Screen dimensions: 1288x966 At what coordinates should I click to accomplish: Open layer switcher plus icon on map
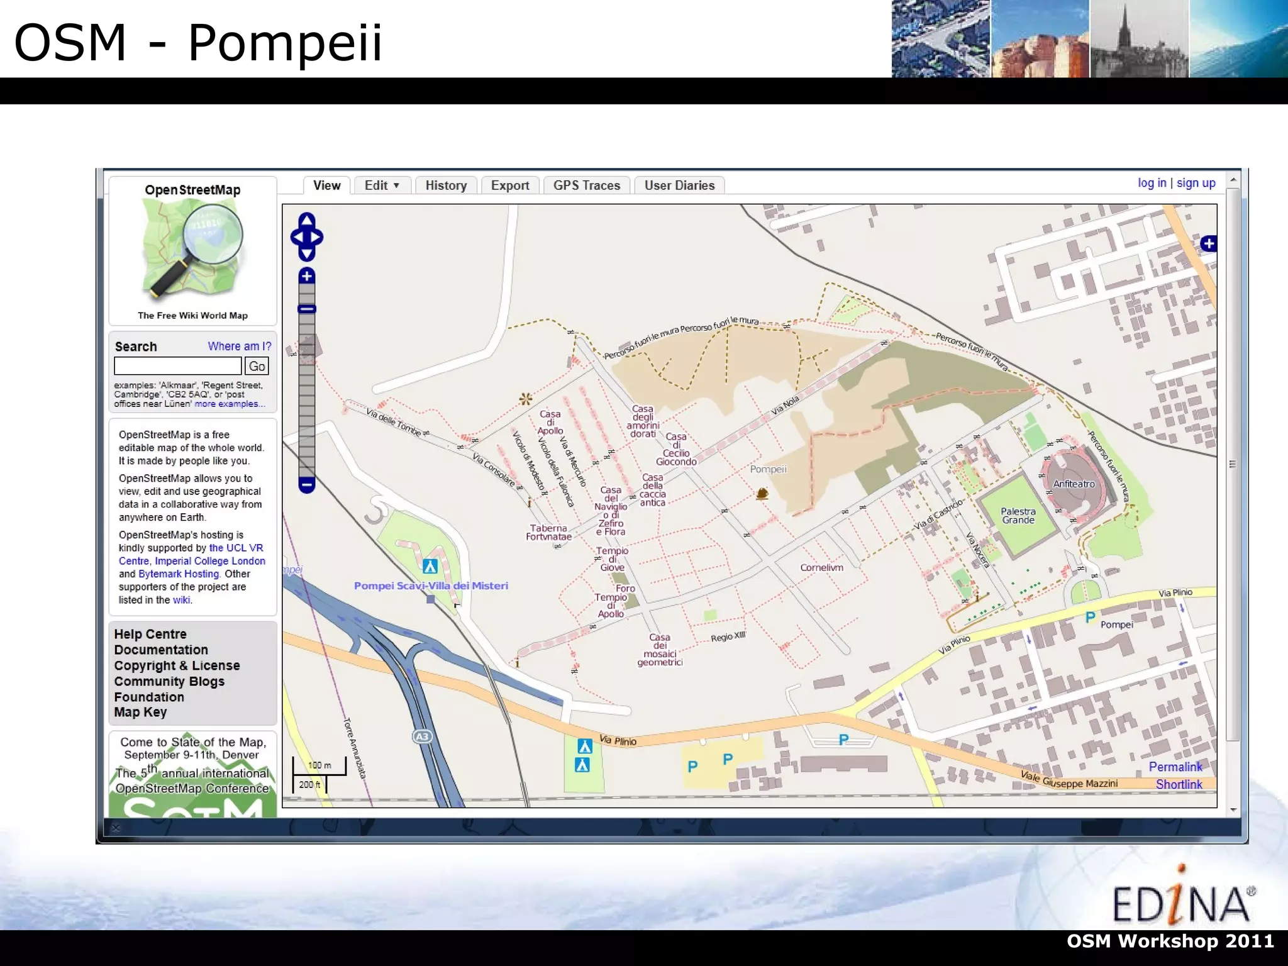(1209, 244)
